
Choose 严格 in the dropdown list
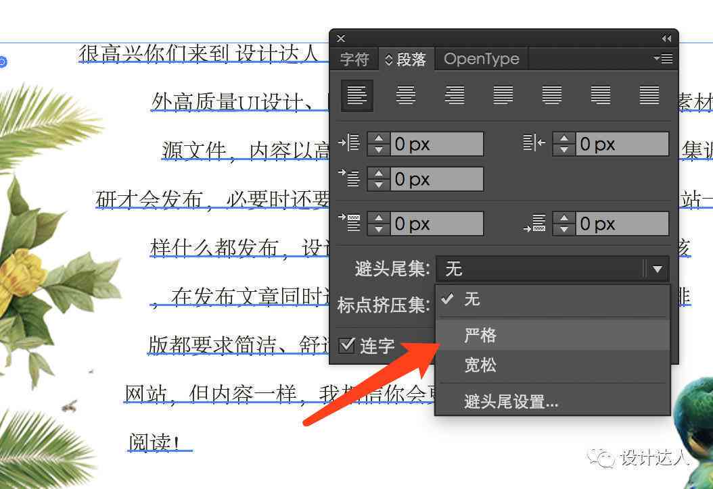click(x=553, y=335)
